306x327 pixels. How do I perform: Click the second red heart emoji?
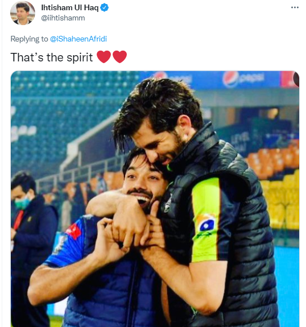(120, 57)
